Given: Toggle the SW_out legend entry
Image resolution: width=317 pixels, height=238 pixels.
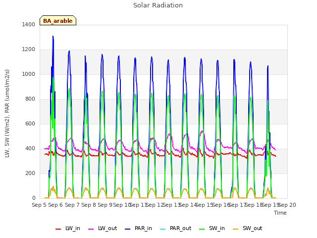Looking at the screenshot, I should click(247, 229).
